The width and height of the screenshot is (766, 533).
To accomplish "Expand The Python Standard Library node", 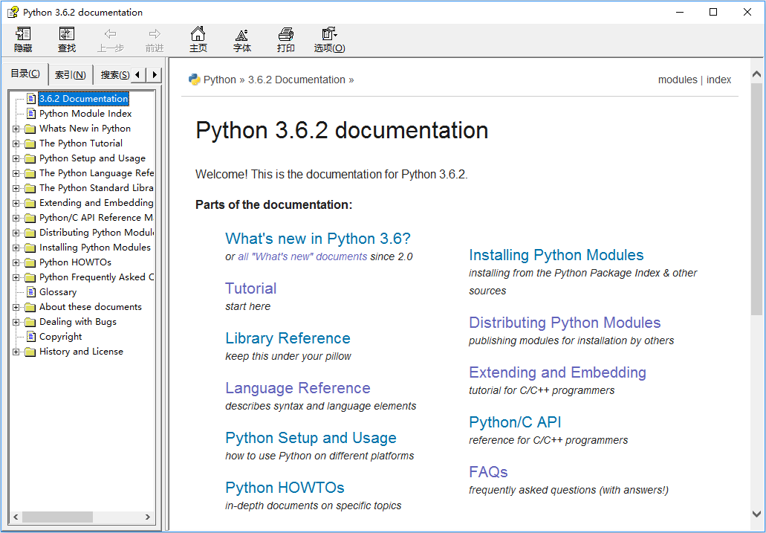I will click(16, 188).
